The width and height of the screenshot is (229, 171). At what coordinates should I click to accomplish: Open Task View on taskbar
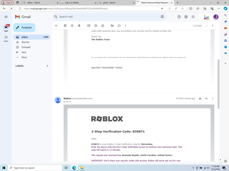66,168
